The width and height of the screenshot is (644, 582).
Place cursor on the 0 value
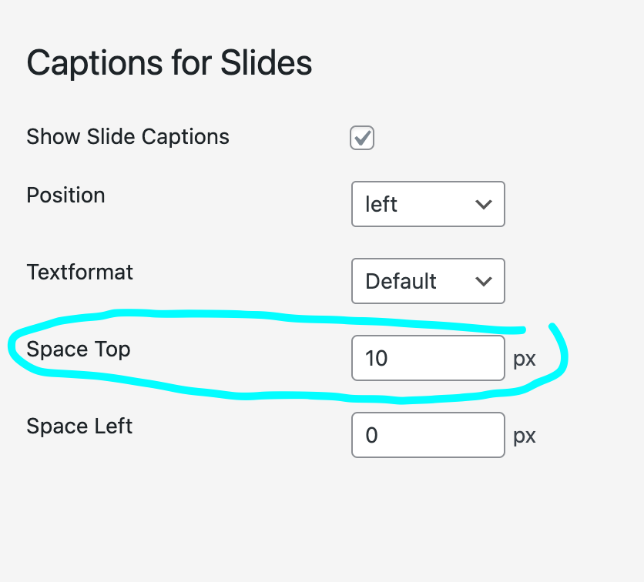(372, 435)
